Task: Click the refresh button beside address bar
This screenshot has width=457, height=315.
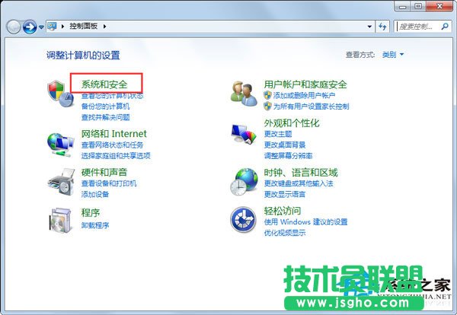Action: coord(382,27)
